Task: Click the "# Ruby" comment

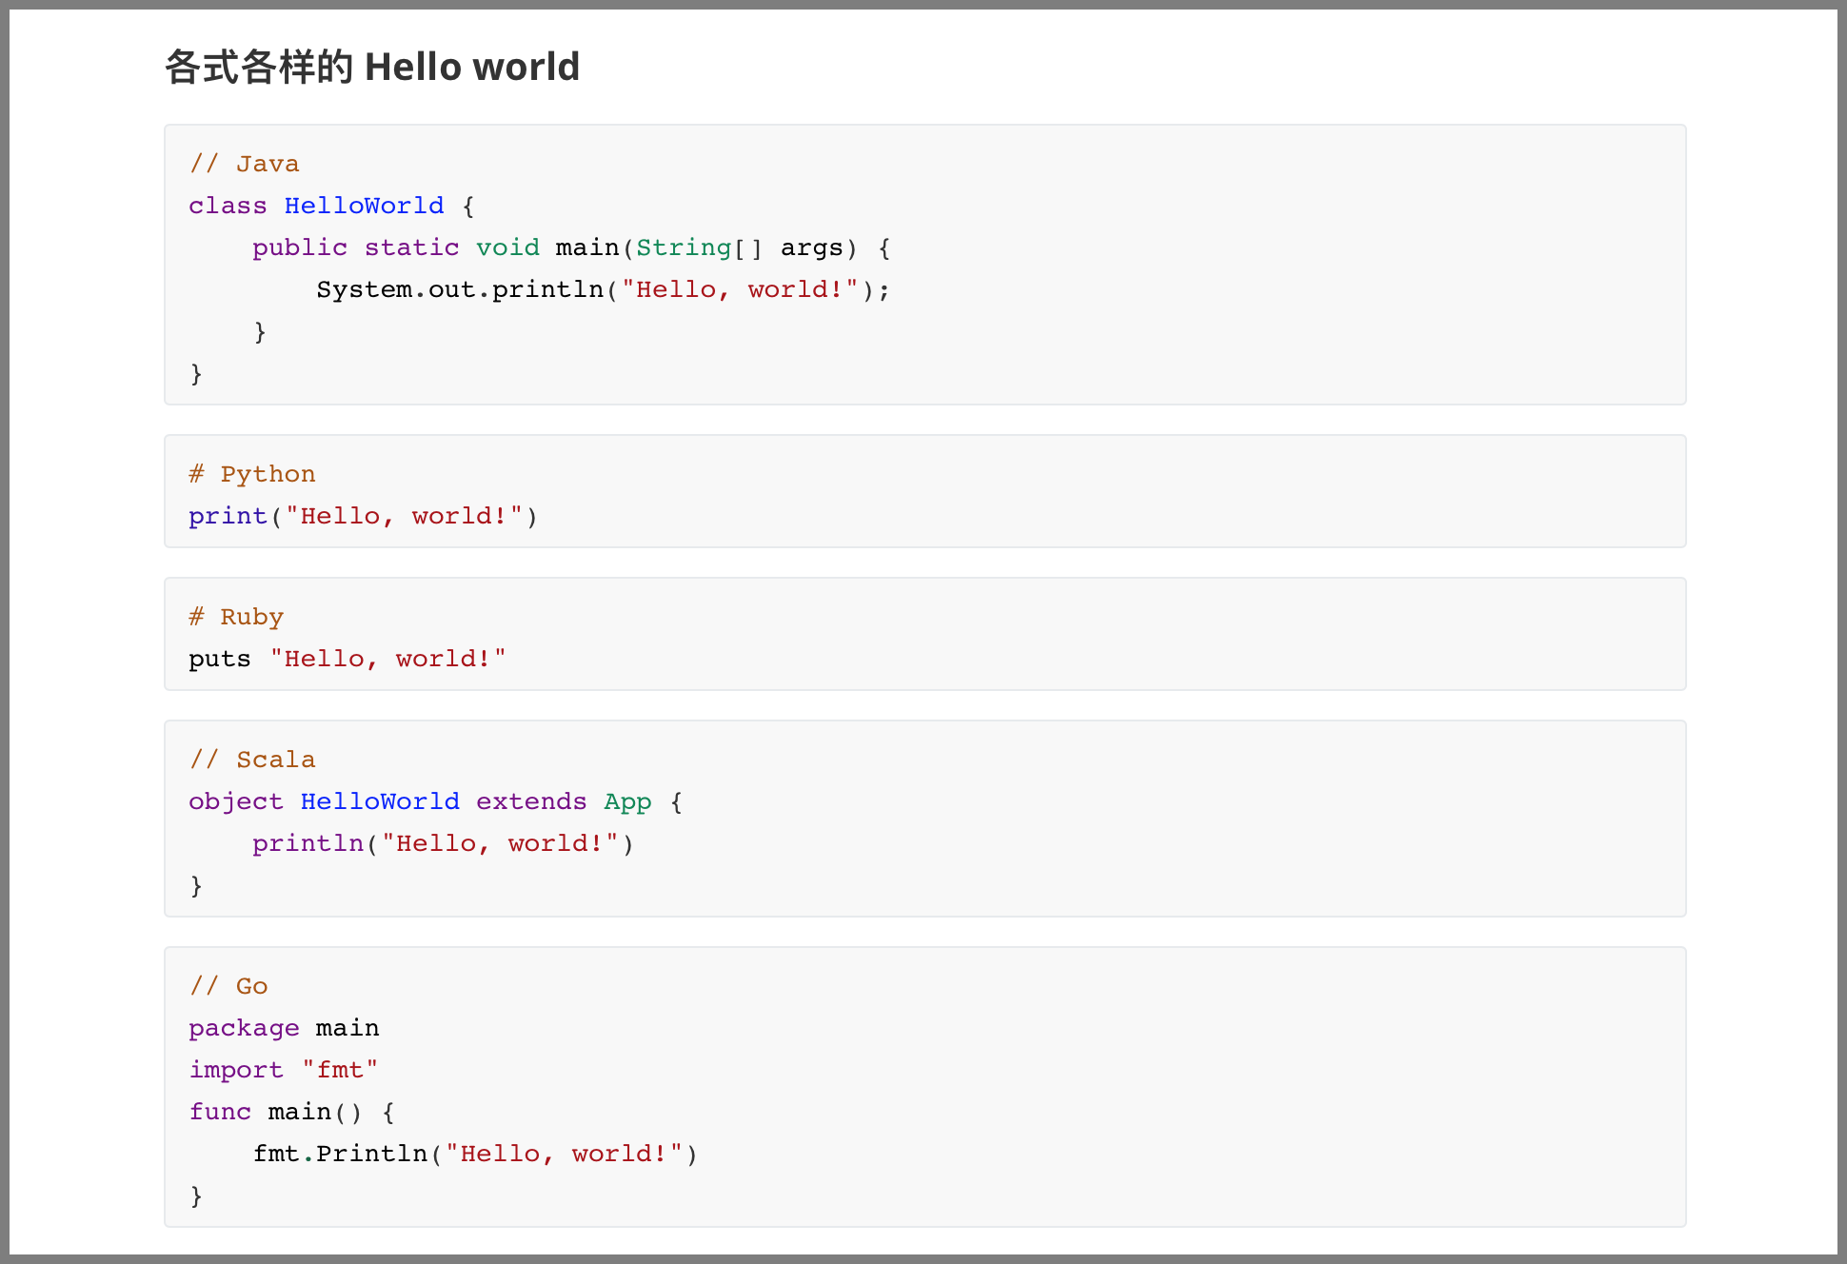Action: pos(235,617)
